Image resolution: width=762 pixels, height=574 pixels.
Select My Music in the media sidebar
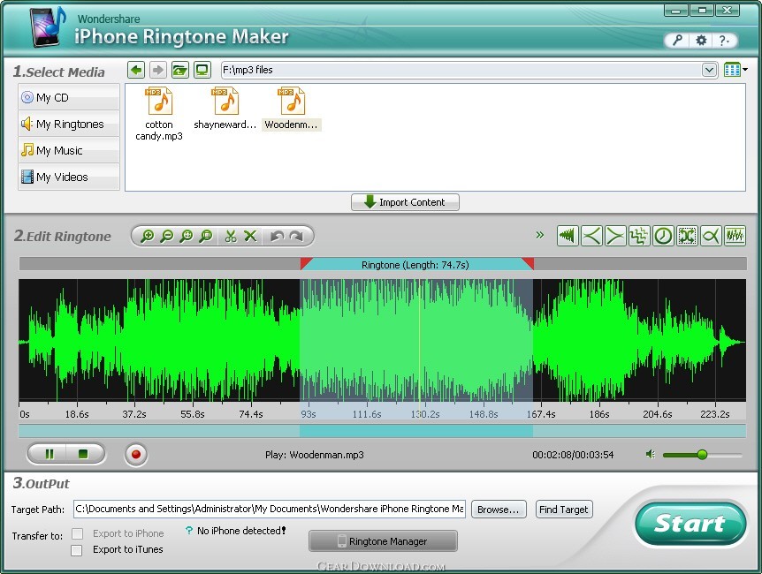click(69, 150)
